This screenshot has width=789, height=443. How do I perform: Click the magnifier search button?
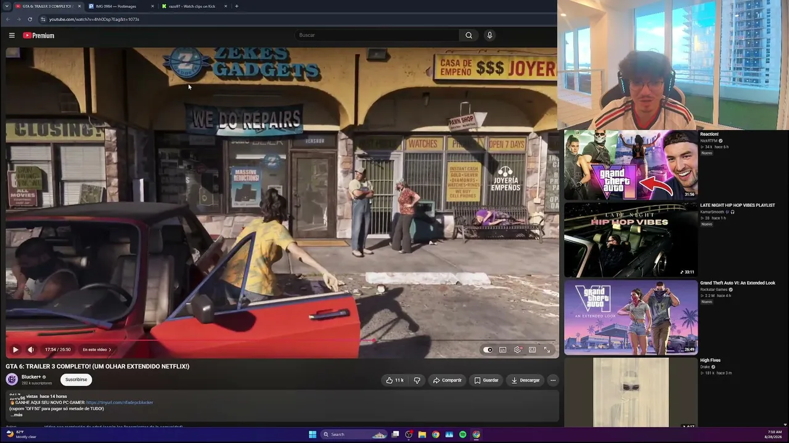tap(469, 35)
